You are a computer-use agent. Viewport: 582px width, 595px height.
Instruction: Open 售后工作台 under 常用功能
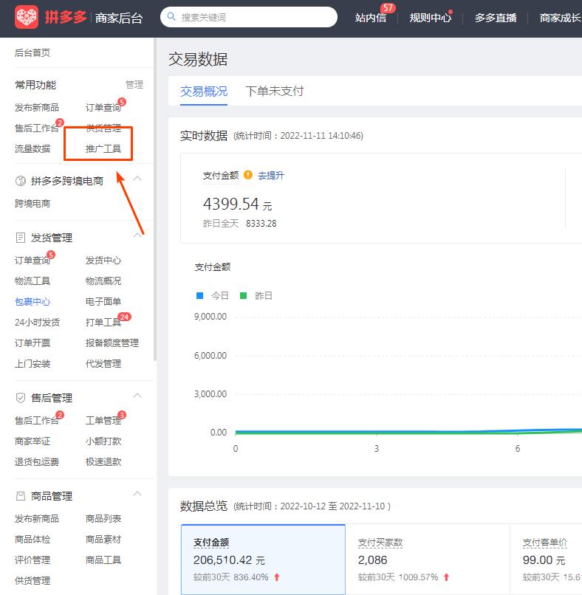pos(37,128)
